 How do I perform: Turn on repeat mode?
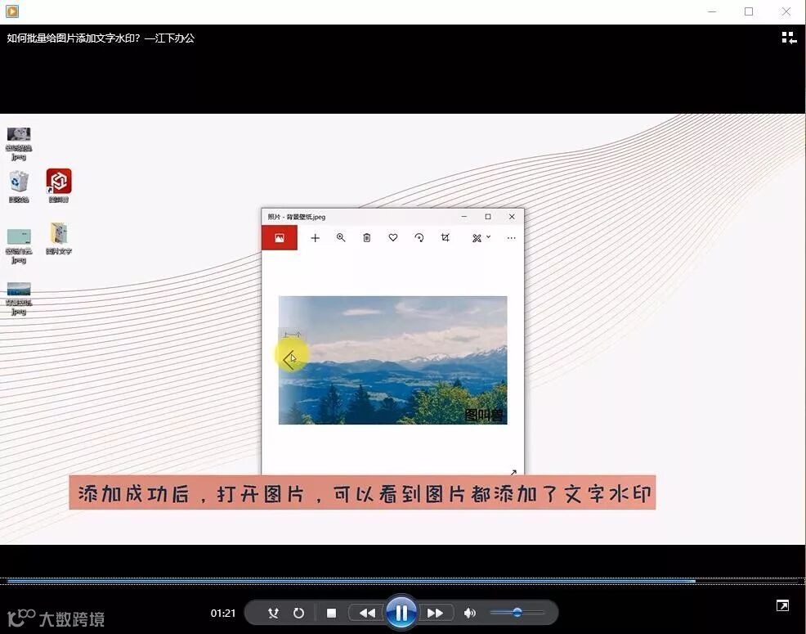click(298, 613)
